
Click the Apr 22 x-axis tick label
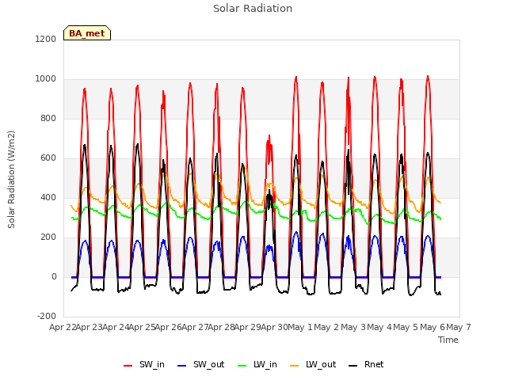coord(63,327)
